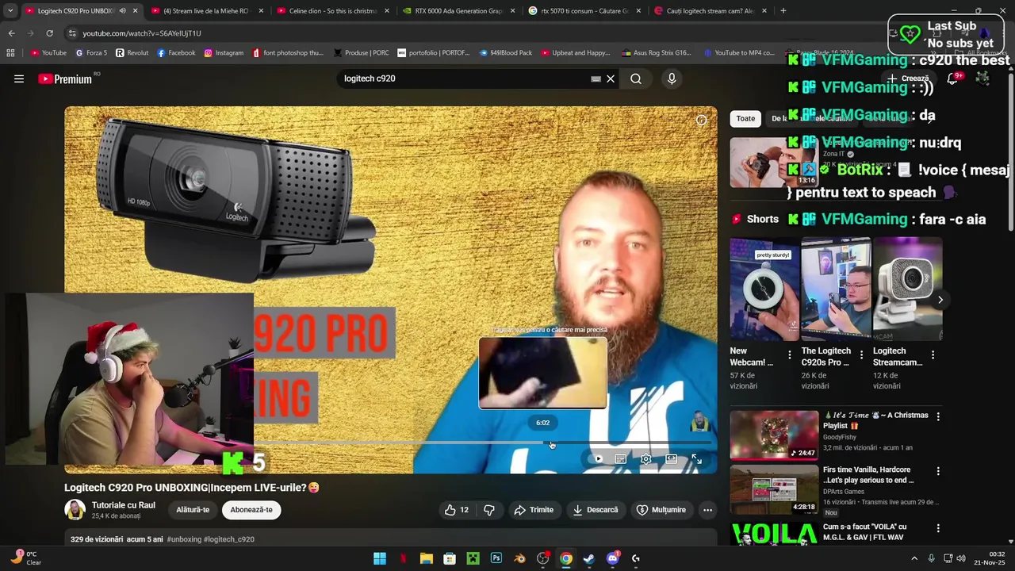Select the Toate filter chip
This screenshot has height=571, width=1015.
745,119
